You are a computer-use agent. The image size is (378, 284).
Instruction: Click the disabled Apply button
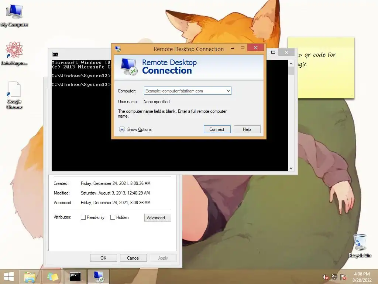point(163,258)
